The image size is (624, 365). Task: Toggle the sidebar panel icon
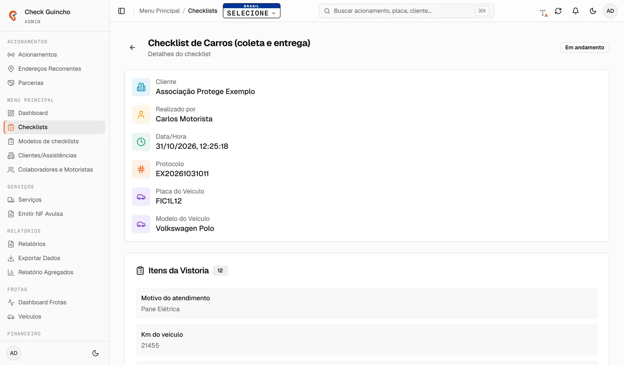pos(122,11)
